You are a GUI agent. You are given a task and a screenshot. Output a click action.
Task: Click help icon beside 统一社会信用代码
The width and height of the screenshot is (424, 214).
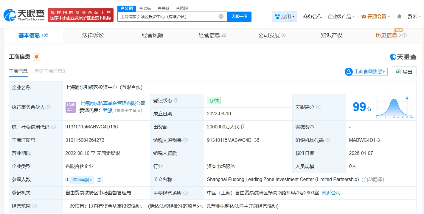point(53,127)
